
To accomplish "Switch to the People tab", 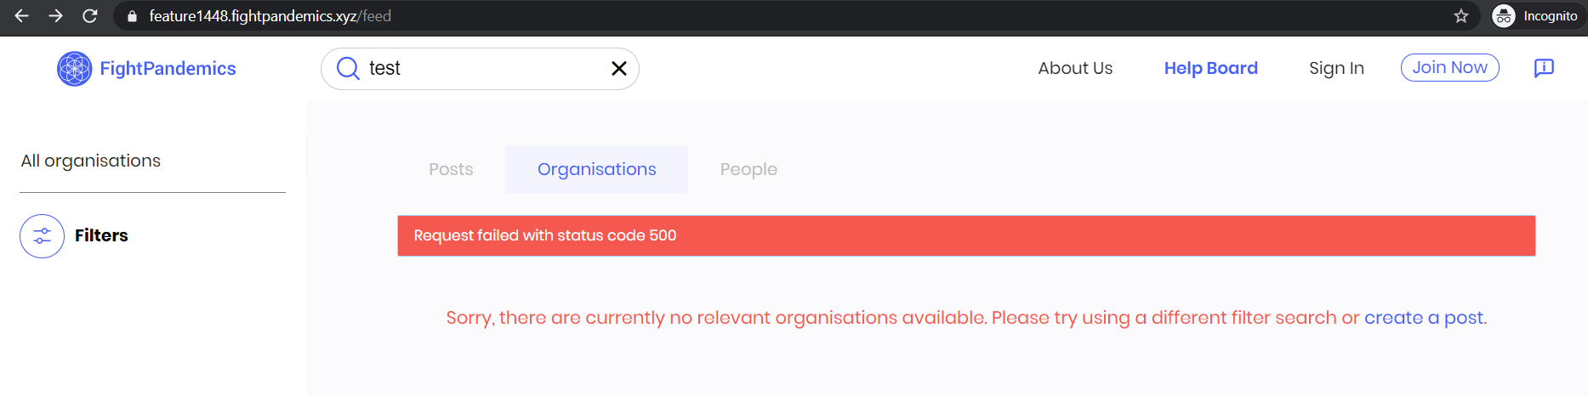I will pos(748,169).
